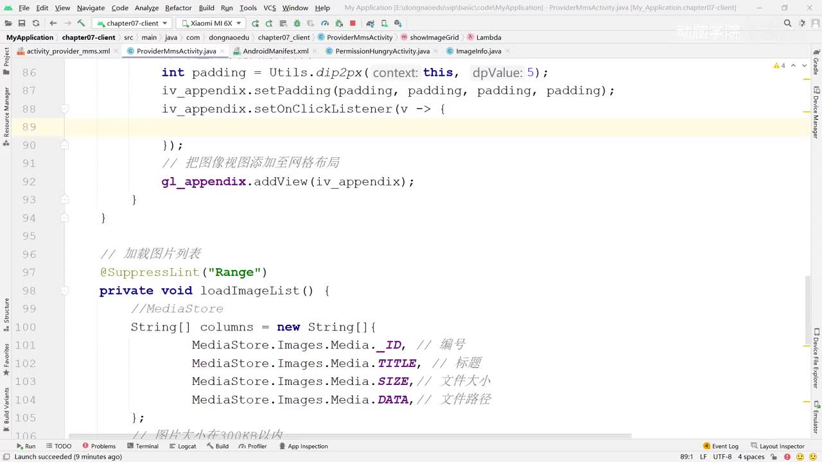Collapse the lambda fold marker on line 88
The height and width of the screenshot is (462, 822).
(x=65, y=109)
